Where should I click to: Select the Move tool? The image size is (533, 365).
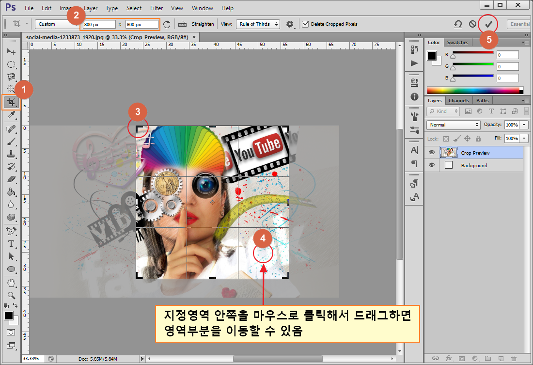tap(11, 51)
